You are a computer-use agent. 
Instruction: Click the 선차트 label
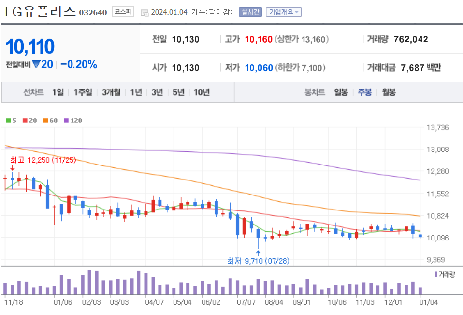34,92
